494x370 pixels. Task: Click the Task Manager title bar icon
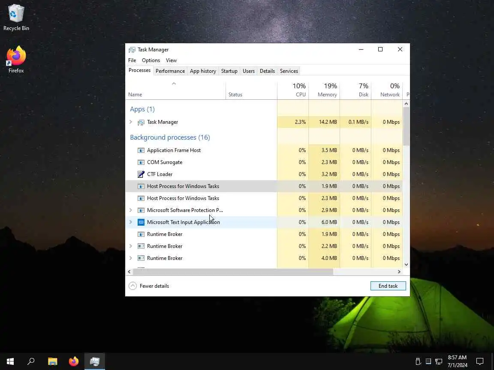[132, 50]
